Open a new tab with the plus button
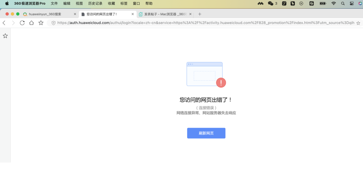Viewport: 363px width, 171px height. coord(200,14)
